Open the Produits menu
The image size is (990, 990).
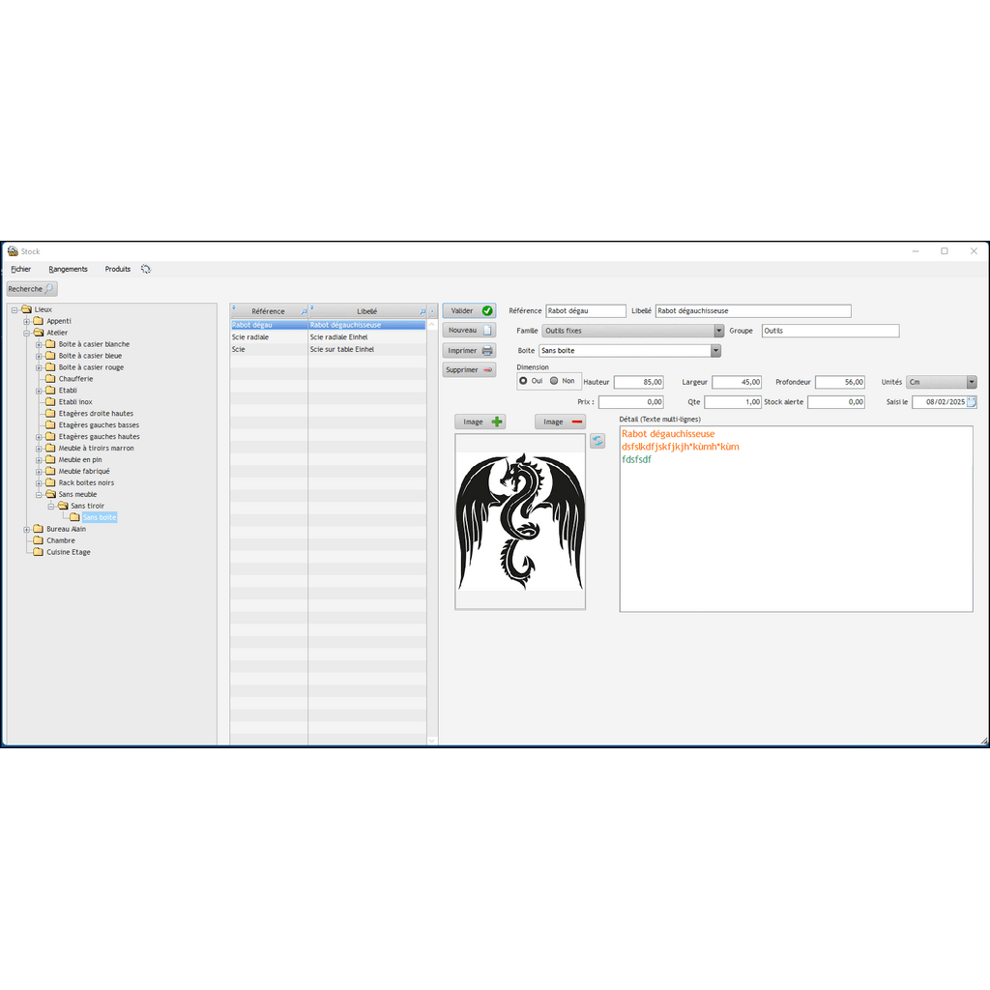(x=117, y=269)
